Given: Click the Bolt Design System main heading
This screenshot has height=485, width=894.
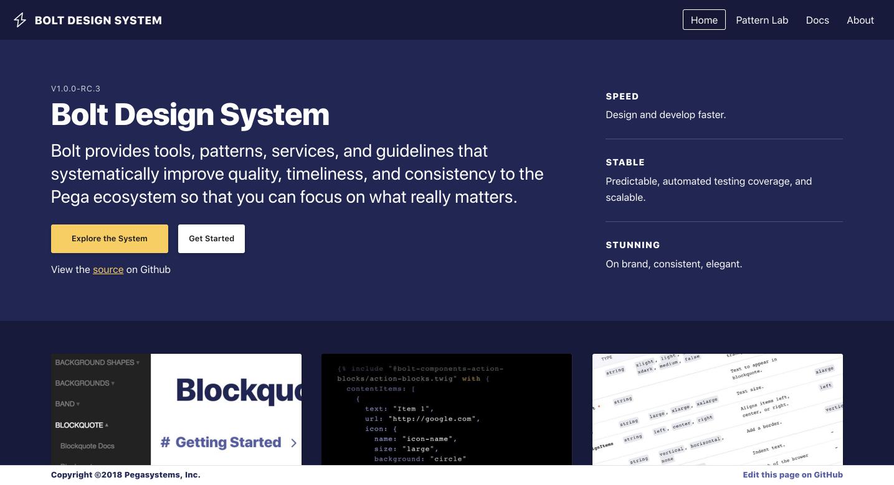Looking at the screenshot, I should [x=190, y=115].
